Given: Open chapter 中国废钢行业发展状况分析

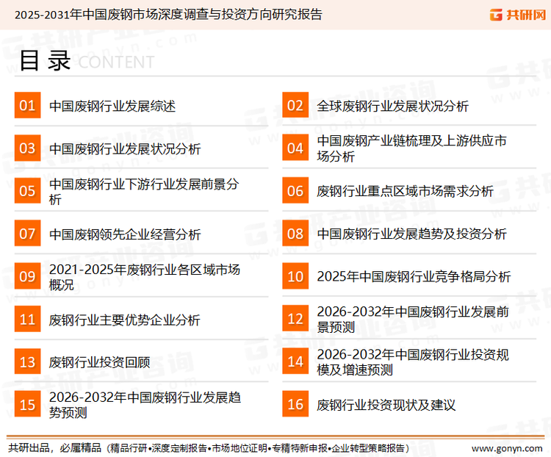Looking at the screenshot, I should [x=125, y=148].
